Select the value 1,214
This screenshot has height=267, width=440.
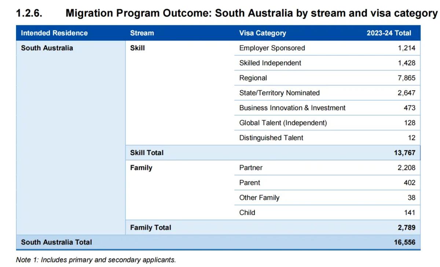[x=407, y=48]
